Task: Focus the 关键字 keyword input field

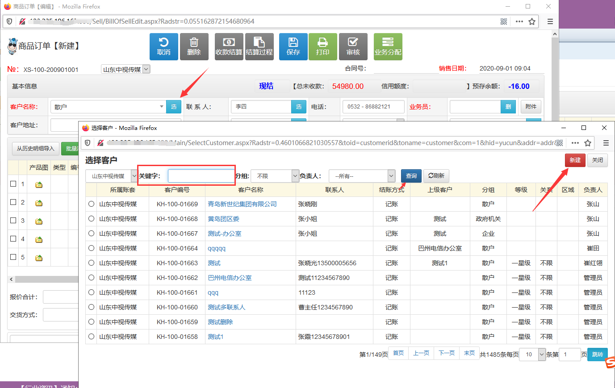Action: pos(201,176)
